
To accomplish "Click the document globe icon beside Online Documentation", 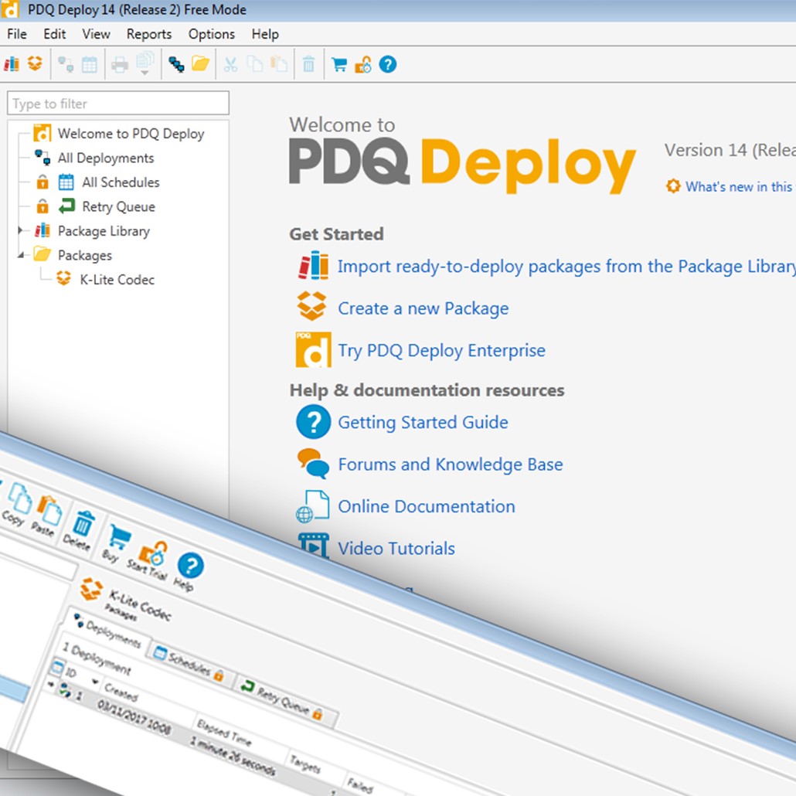I will point(313,506).
